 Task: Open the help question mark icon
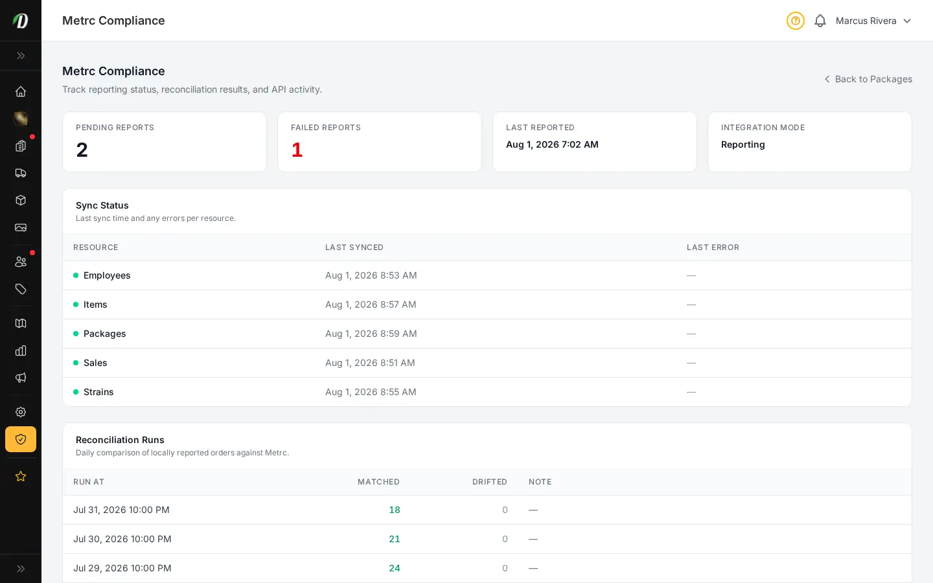point(796,21)
